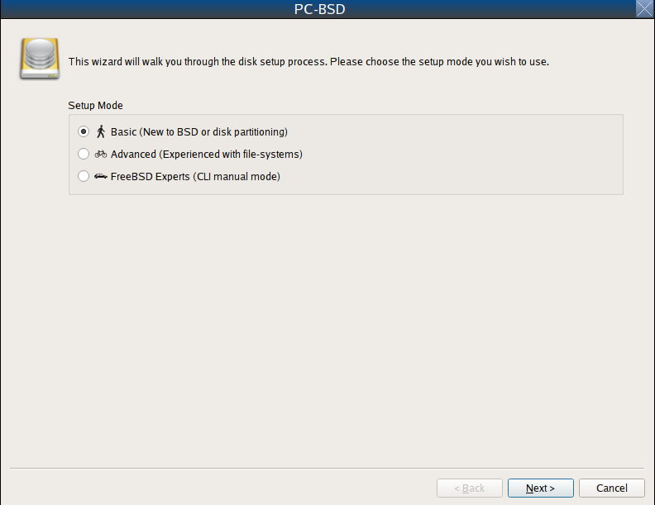Close the PC-BSD window with X
This screenshot has width=655, height=505.
[x=644, y=9]
